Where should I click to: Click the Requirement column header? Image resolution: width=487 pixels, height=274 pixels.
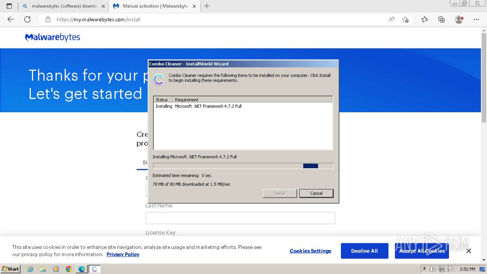click(252, 99)
